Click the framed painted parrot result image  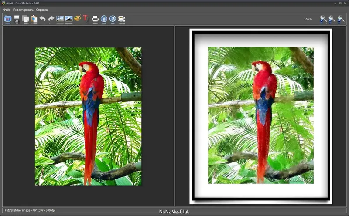click(x=260, y=116)
